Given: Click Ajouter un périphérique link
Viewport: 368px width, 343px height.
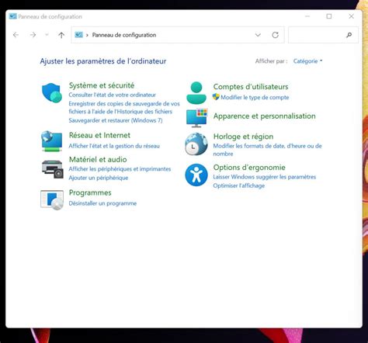Looking at the screenshot, I should click(99, 178).
